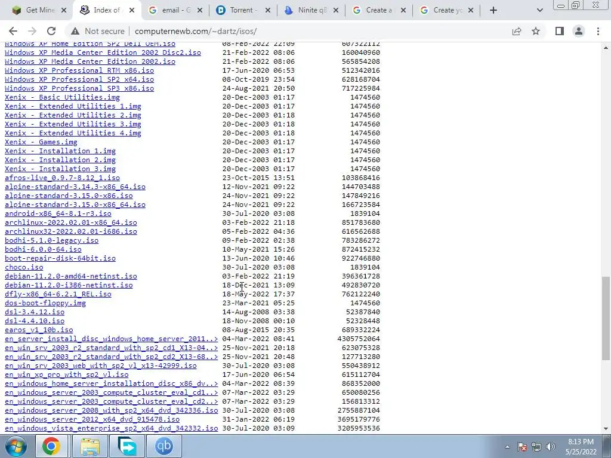The height and width of the screenshot is (458, 611).
Task: Click the scrollbar up arrow
Action: point(606,48)
